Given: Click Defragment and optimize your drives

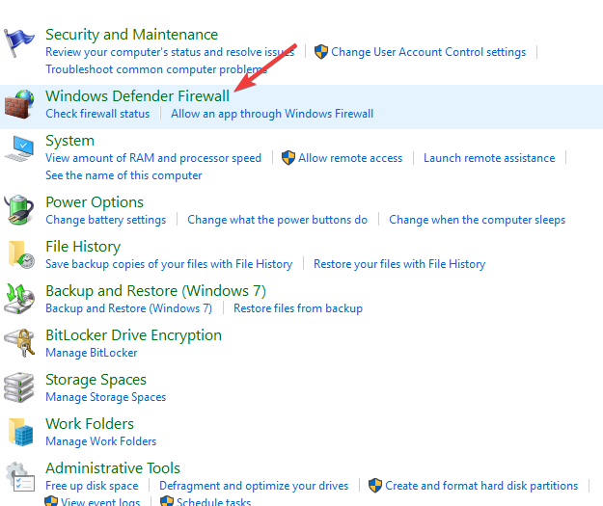Looking at the screenshot, I should (254, 486).
